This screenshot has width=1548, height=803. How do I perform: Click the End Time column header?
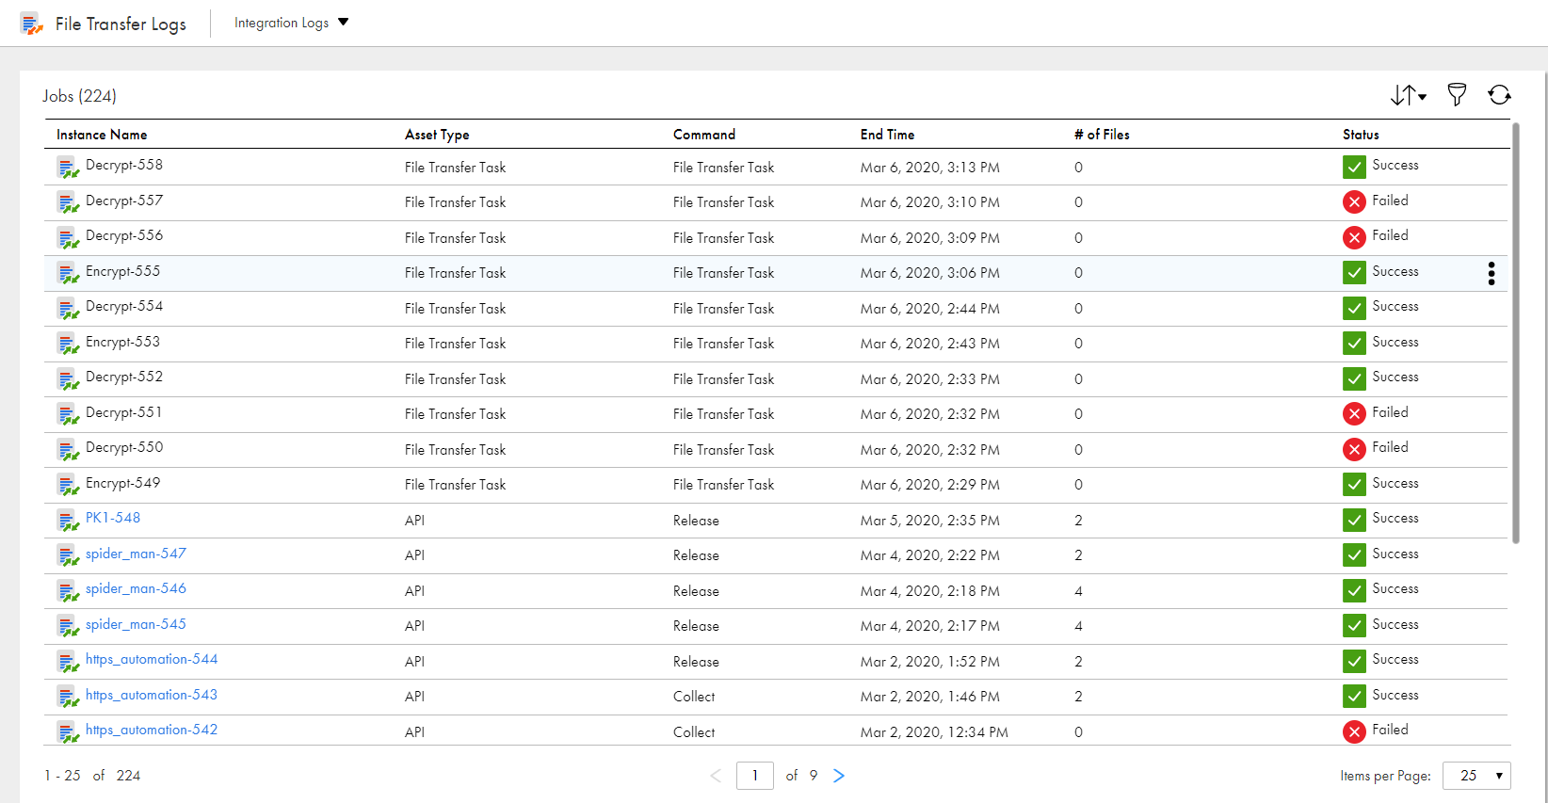[x=887, y=135]
